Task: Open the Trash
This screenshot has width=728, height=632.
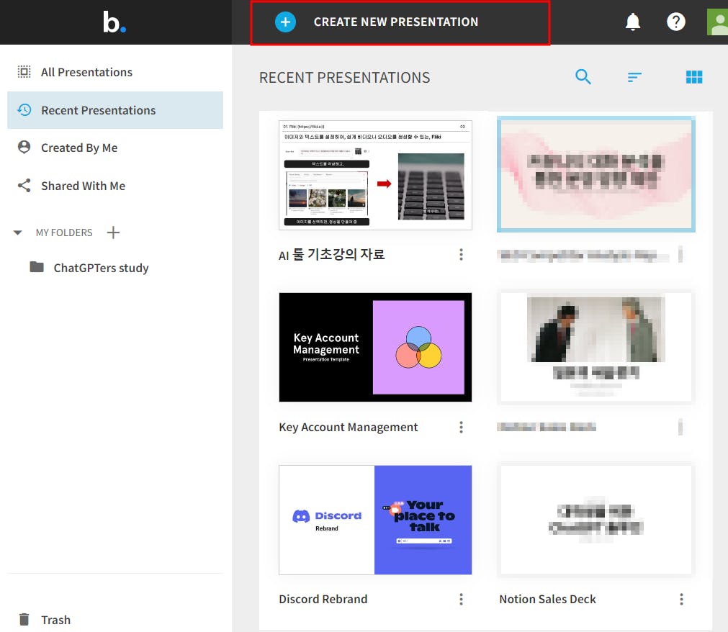Action: (55, 620)
